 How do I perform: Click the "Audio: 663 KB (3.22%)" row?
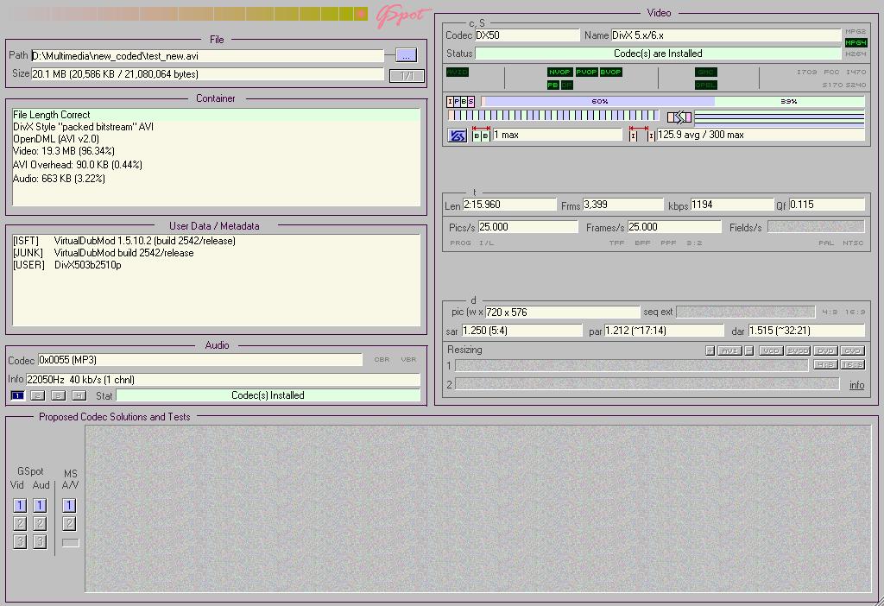pos(217,179)
